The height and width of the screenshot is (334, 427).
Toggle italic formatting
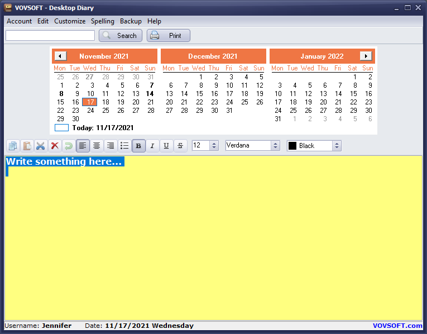[152, 146]
